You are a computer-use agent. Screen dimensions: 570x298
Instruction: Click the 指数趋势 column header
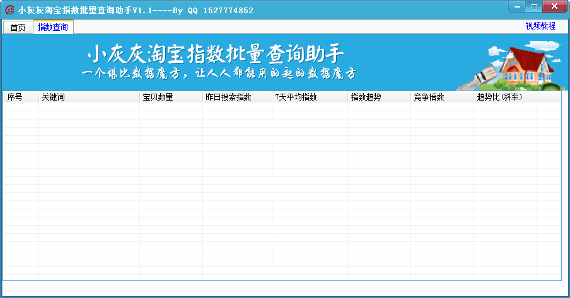tap(379, 97)
